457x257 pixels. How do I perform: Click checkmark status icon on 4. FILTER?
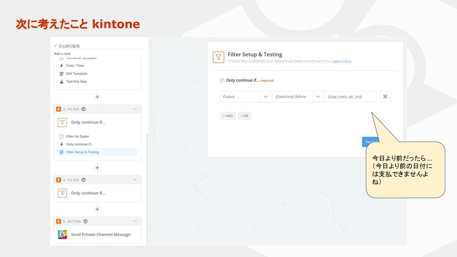tap(83, 180)
